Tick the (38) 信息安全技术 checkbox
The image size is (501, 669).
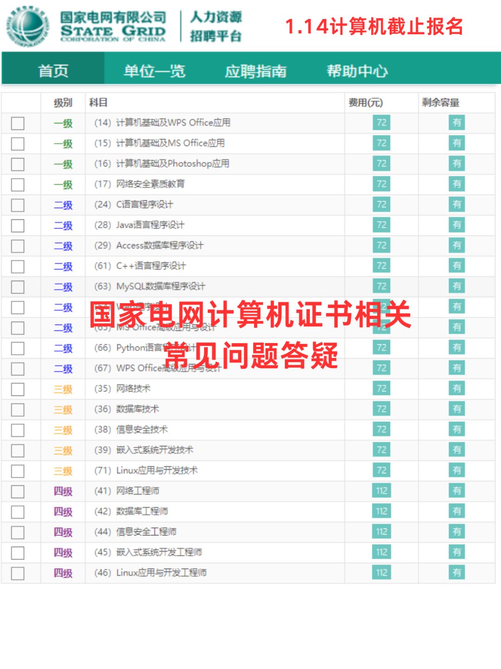point(18,430)
